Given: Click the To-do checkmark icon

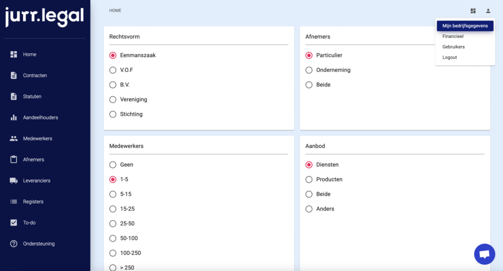Looking at the screenshot, I should click(13, 222).
